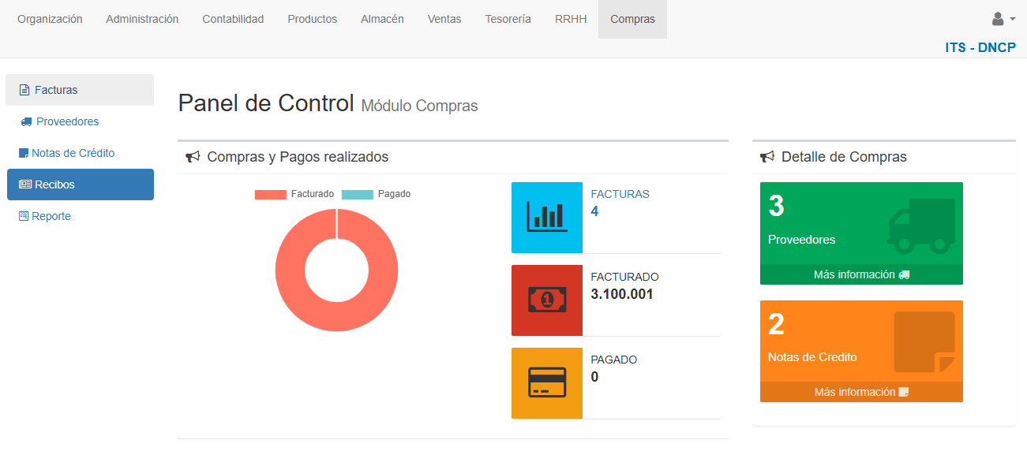
Task: Open the Tesorería menu
Action: (x=508, y=19)
